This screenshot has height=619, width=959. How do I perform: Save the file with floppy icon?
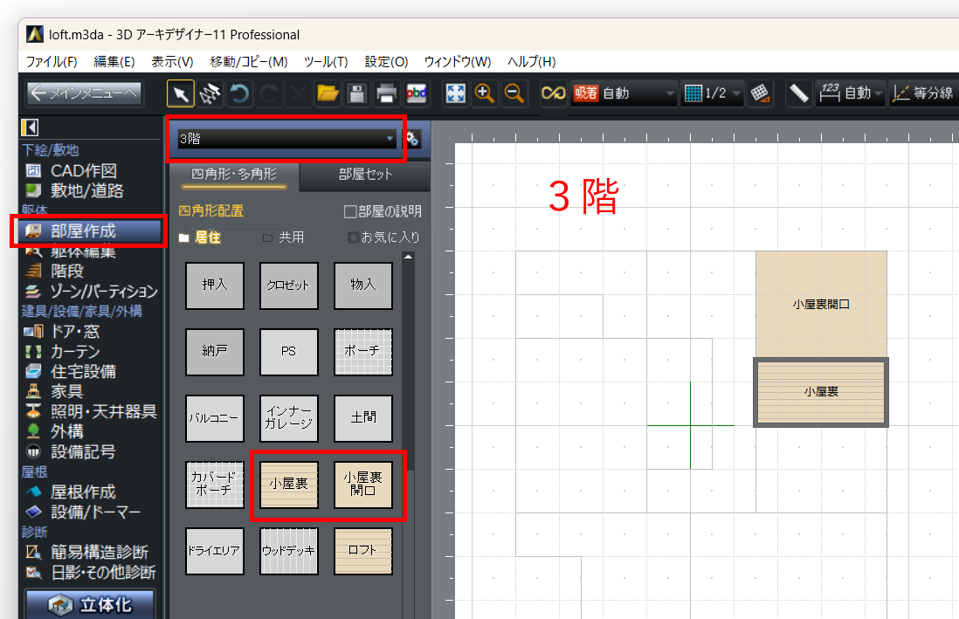pos(356,93)
